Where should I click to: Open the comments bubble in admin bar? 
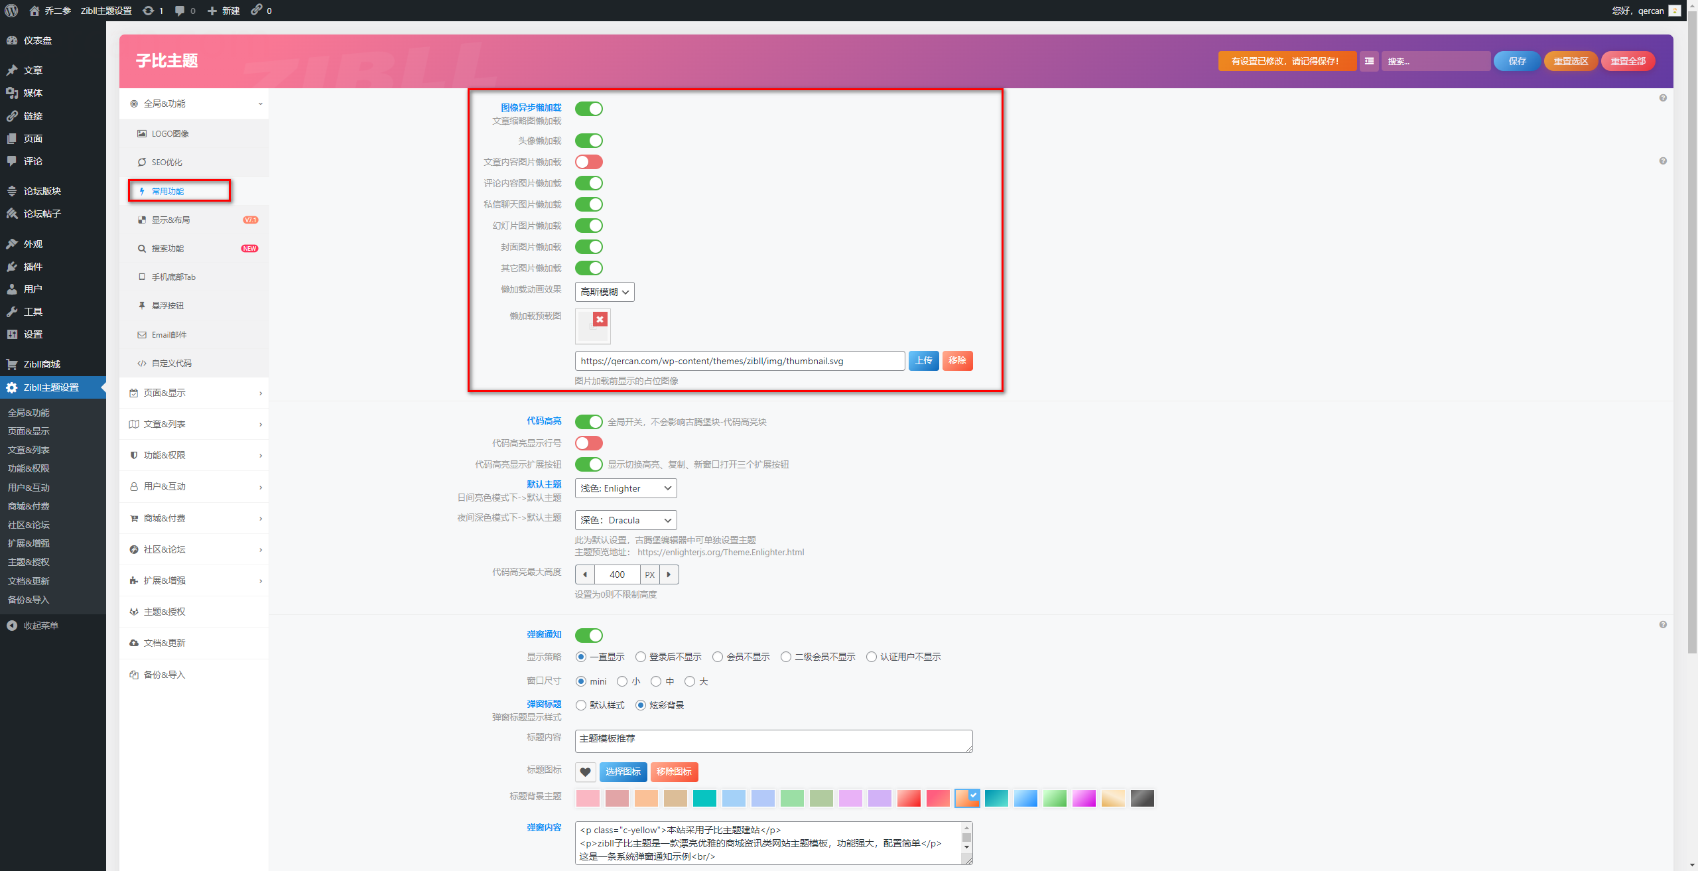180,11
